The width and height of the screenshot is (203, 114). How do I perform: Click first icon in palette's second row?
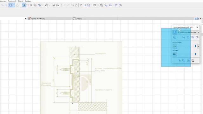click(x=174, y=37)
